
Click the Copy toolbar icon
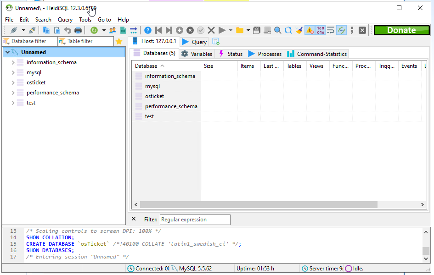(x=46, y=30)
